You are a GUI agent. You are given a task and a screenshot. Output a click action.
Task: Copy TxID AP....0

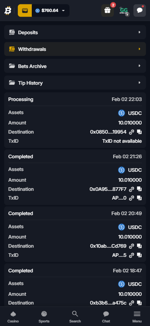coord(139,198)
